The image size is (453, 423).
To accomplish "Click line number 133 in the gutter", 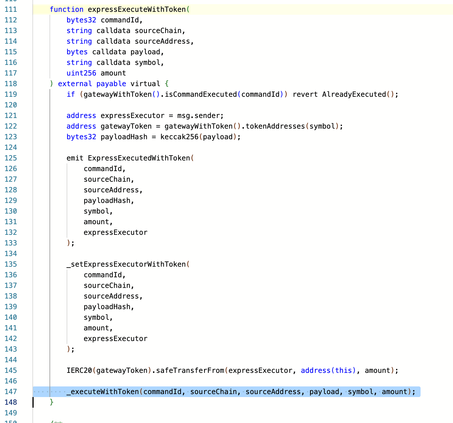I will click(x=11, y=243).
